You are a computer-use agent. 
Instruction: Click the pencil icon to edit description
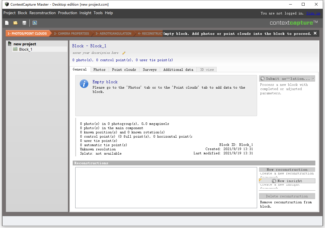pos(124,53)
